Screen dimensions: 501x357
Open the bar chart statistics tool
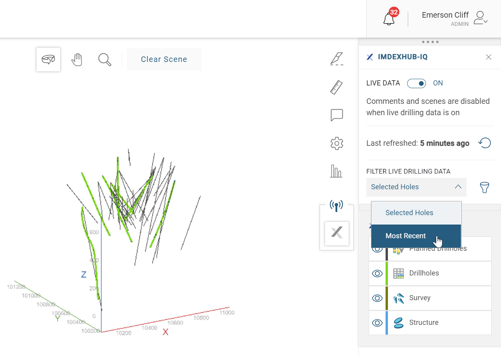pos(336,171)
